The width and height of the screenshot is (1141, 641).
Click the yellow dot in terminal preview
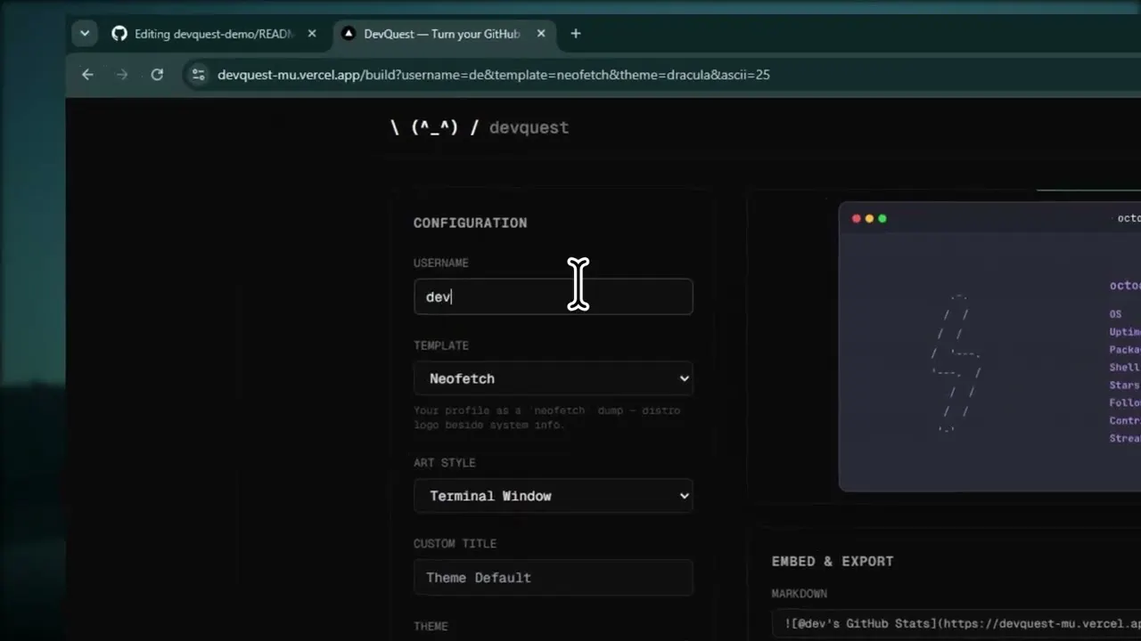coord(869,218)
